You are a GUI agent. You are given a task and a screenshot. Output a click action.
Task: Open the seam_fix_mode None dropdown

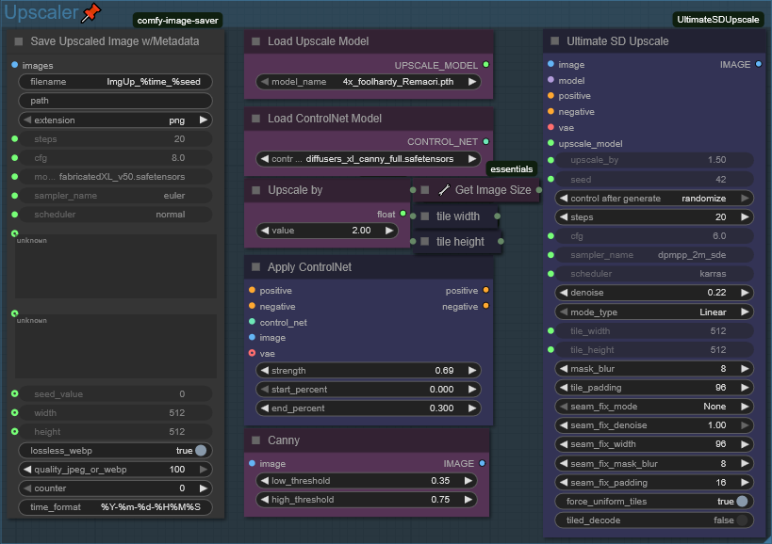654,407
